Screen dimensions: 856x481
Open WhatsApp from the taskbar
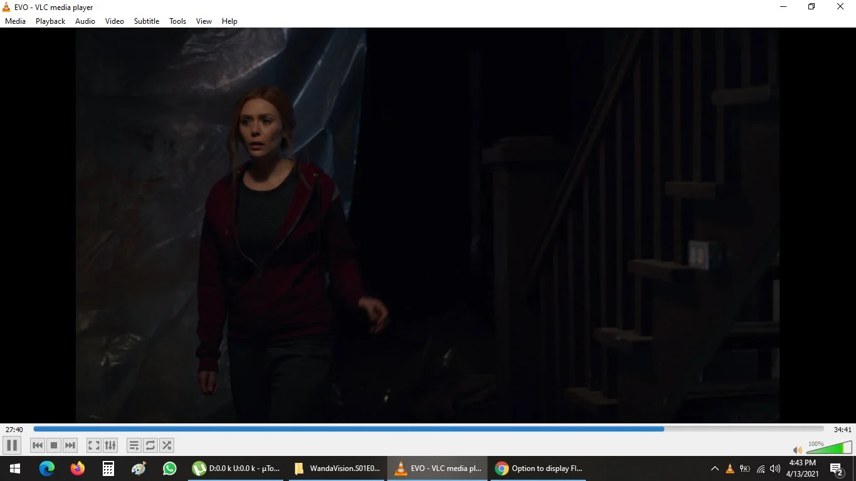pos(170,468)
